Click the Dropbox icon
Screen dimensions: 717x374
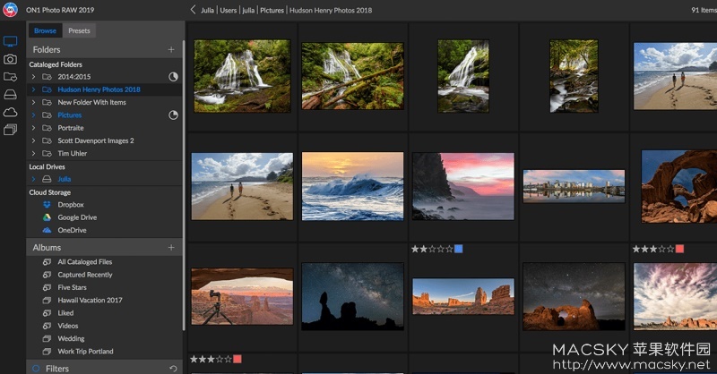point(47,205)
